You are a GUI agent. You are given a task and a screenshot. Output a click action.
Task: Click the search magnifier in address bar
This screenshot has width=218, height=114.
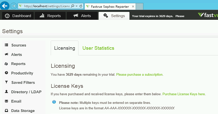tap(72, 6)
